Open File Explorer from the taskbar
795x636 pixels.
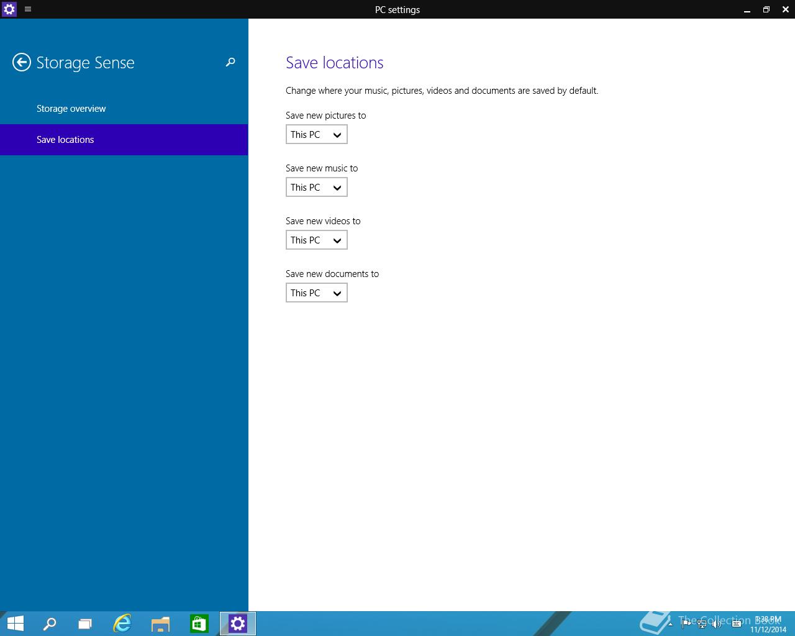160,624
